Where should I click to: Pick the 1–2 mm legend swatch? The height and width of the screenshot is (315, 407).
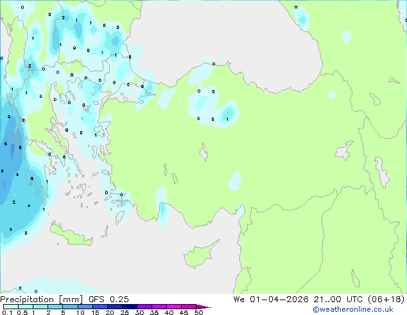click(x=40, y=307)
